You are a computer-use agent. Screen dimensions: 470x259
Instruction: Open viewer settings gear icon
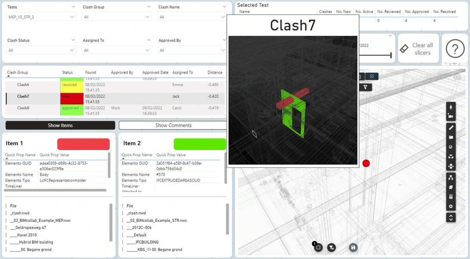point(451,206)
